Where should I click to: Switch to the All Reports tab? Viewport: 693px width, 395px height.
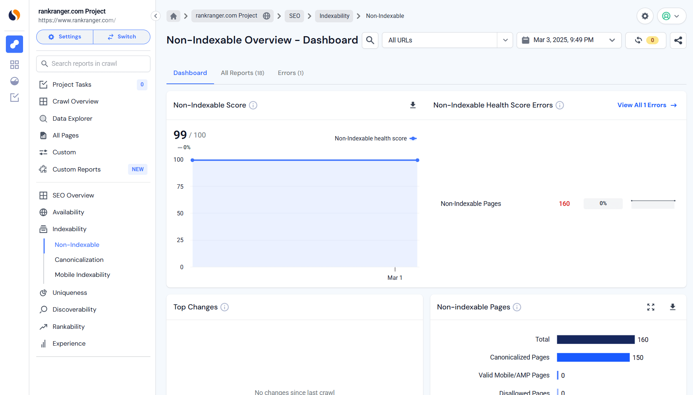coord(242,73)
